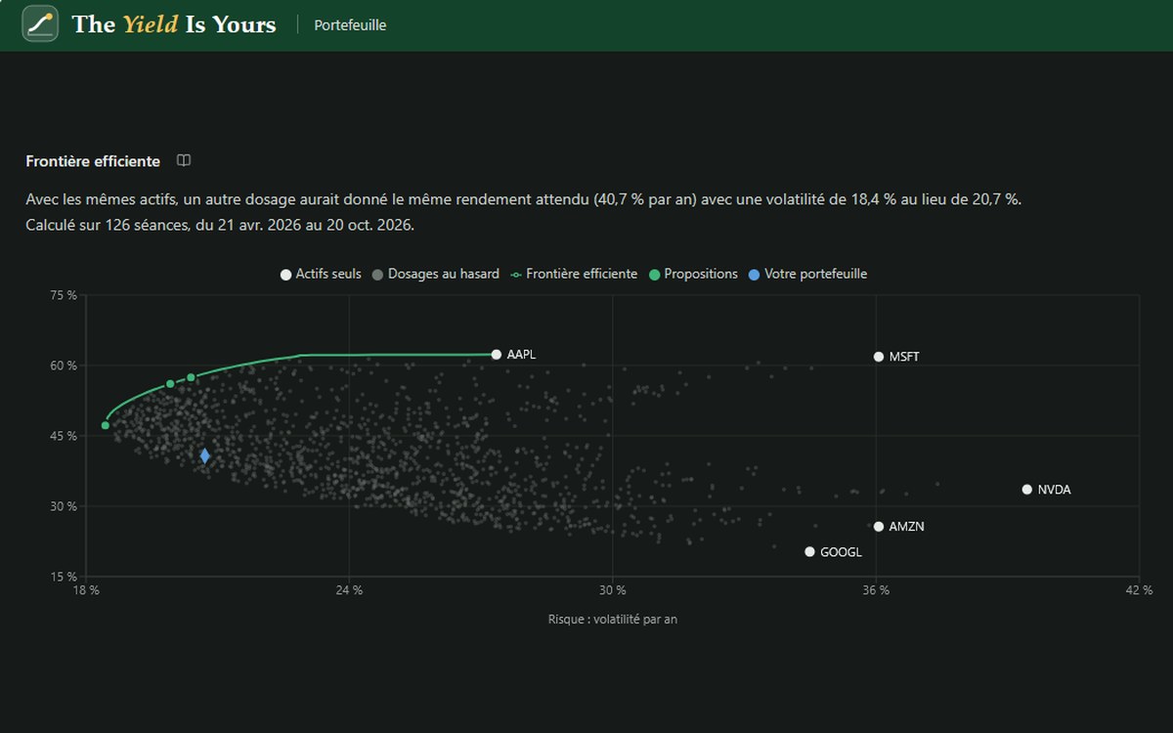1173x733 pixels.
Task: Click the "Calculé sur 126 séances" date line
Action: 220,226
